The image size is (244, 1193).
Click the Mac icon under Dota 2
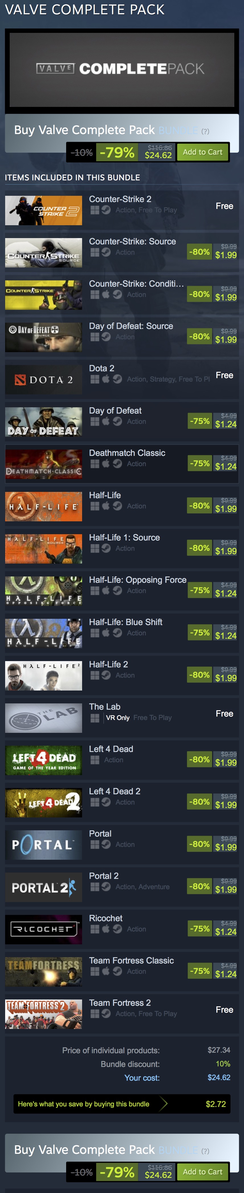pyautogui.click(x=106, y=379)
